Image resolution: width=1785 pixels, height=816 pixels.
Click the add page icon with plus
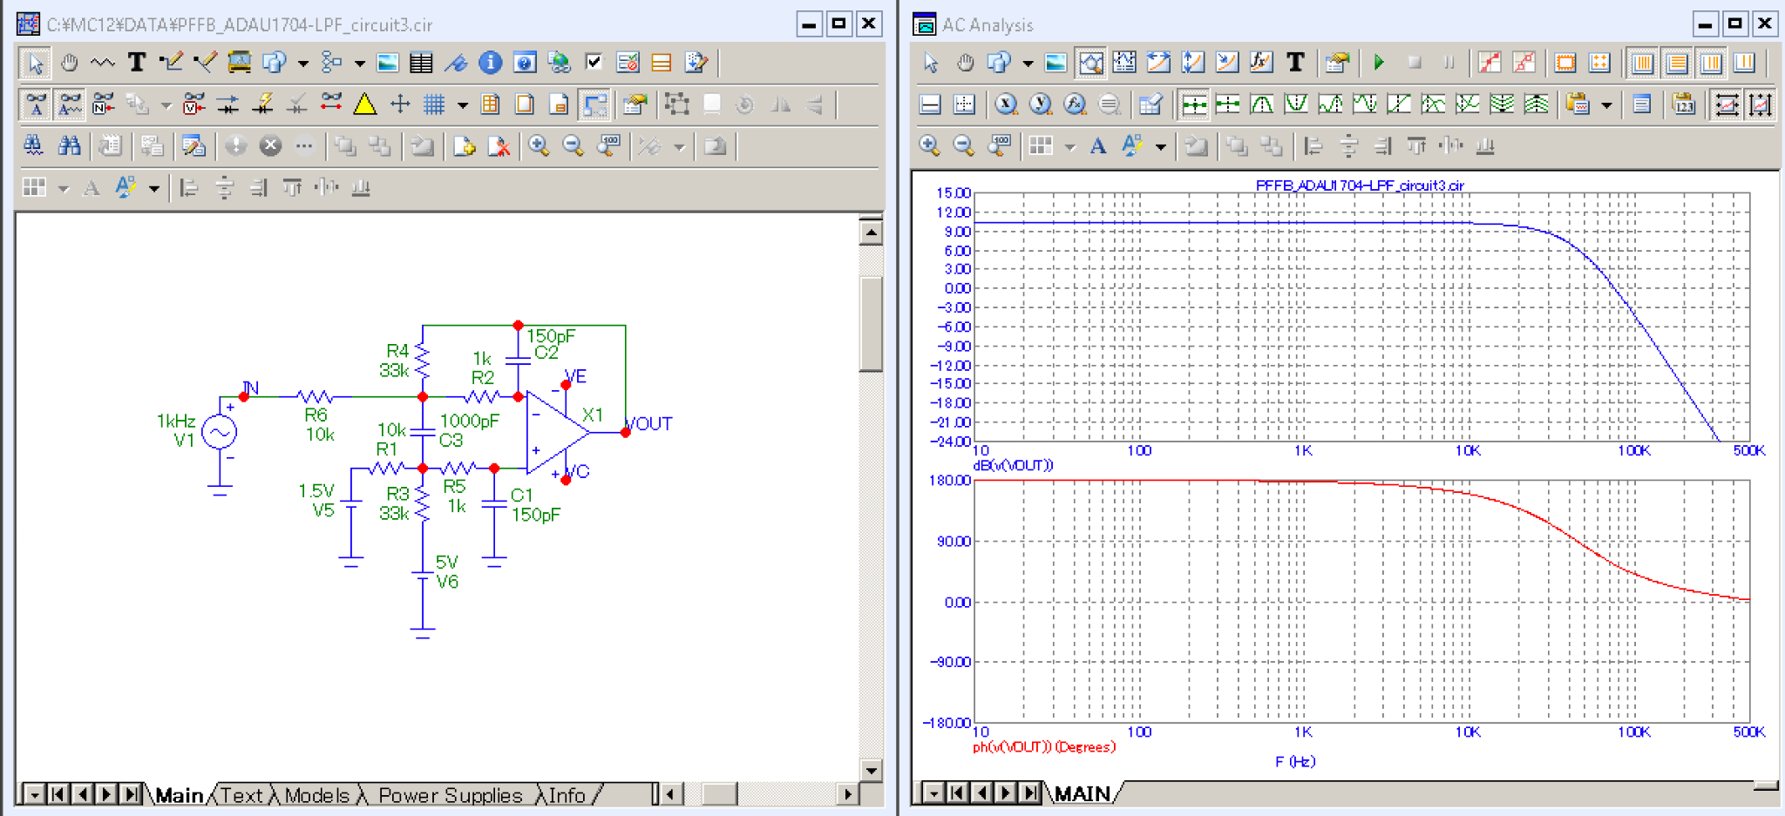click(465, 145)
